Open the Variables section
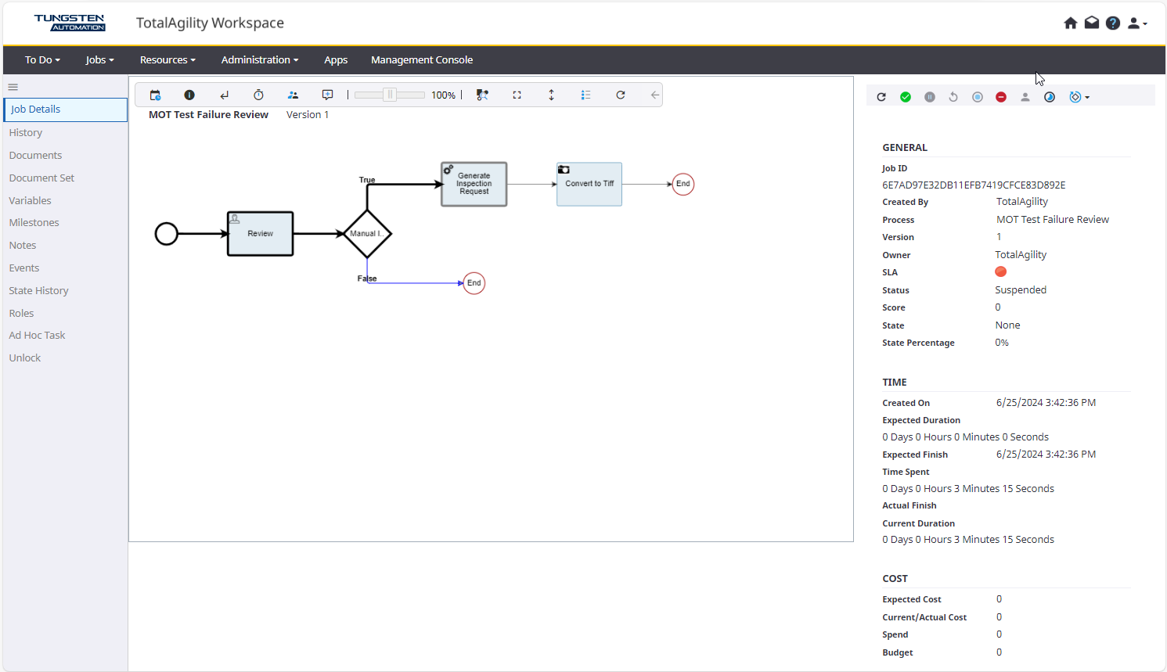The image size is (1167, 672). [30, 201]
